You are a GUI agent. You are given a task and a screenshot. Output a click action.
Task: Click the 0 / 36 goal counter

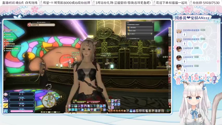click(x=21, y=106)
